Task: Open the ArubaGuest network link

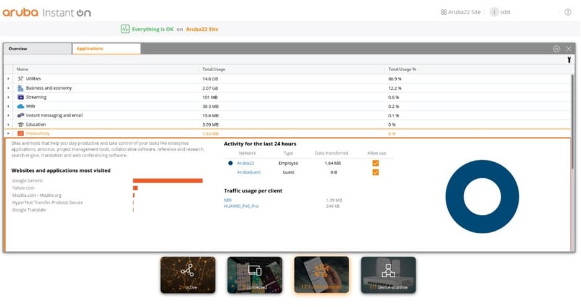Action: [x=249, y=172]
